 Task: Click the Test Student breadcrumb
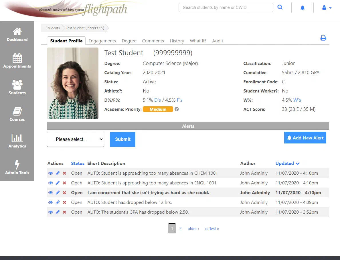[x=85, y=28]
